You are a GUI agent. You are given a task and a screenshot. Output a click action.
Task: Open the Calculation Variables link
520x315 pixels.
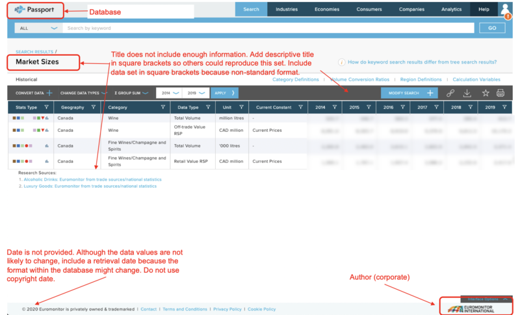476,79
